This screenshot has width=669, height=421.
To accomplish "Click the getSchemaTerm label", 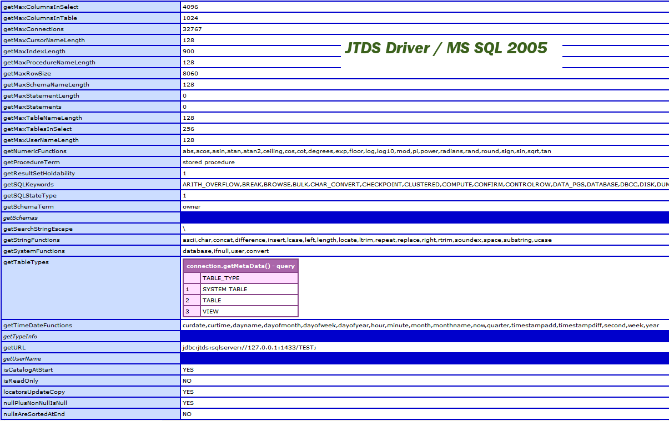I will (28, 207).
